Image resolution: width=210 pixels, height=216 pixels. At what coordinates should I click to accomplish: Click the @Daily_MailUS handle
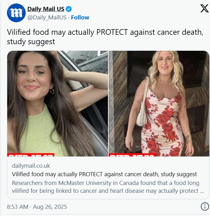tap(47, 18)
